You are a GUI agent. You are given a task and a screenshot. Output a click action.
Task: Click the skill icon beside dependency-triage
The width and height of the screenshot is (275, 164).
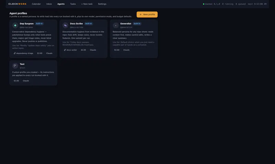click(x=15, y=53)
